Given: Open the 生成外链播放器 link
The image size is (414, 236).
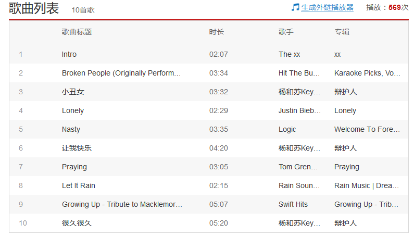Looking at the screenshot, I should pyautogui.click(x=327, y=8).
